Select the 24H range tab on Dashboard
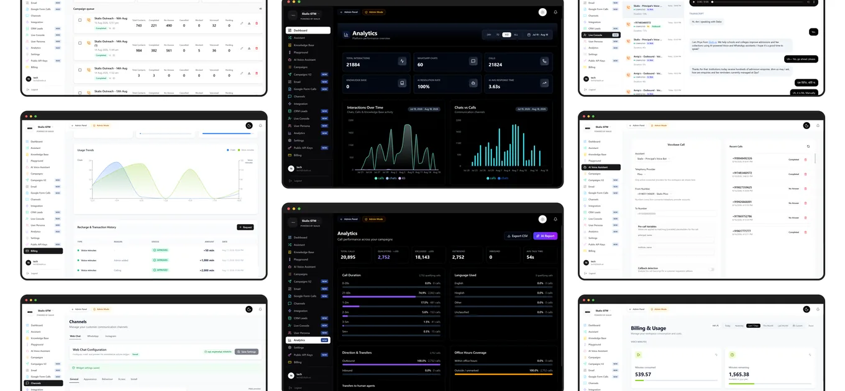The width and height of the screenshot is (845, 391). pyautogui.click(x=489, y=35)
